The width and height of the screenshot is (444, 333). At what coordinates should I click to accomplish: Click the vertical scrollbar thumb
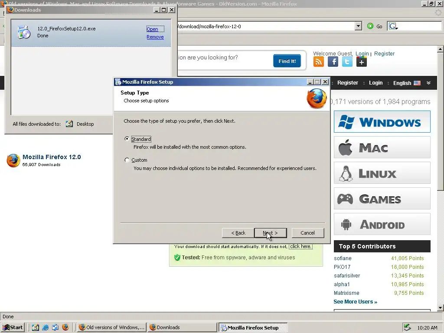pyautogui.click(x=441, y=122)
